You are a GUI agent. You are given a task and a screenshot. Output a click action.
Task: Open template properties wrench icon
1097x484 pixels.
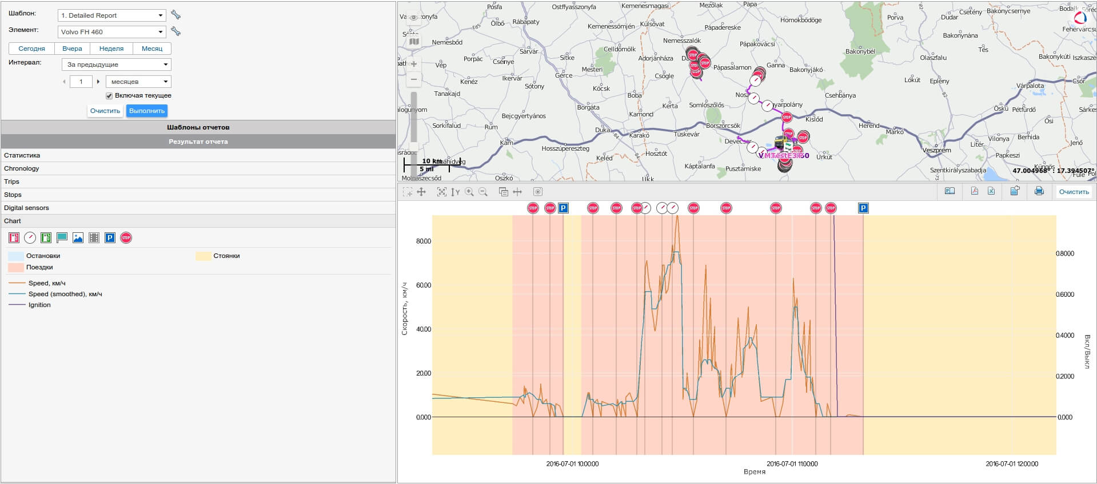[176, 15]
